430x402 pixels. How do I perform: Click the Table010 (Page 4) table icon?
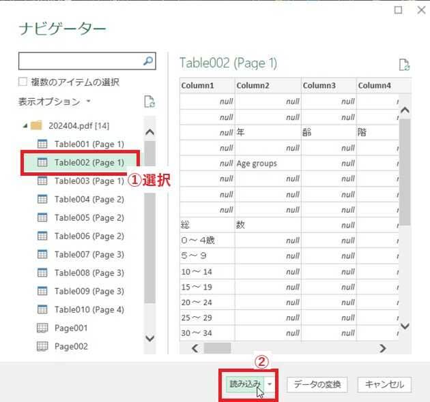(42, 309)
